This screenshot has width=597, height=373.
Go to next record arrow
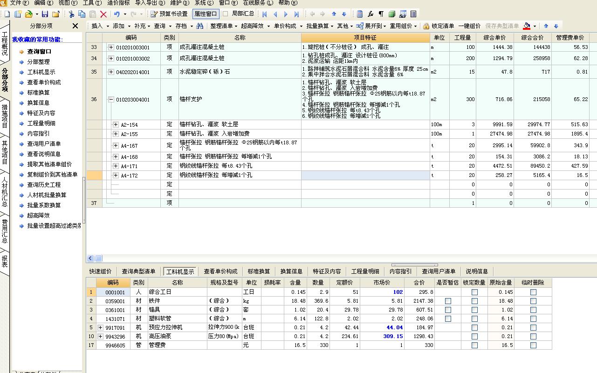(286, 14)
